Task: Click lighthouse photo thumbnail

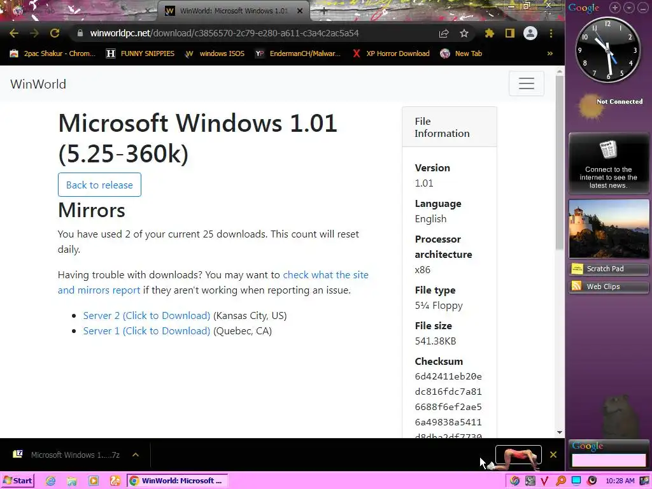Action: point(609,229)
